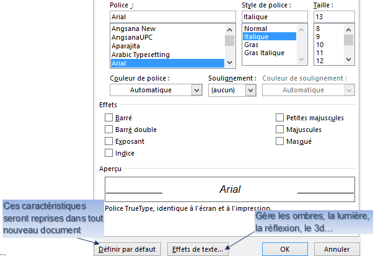Enable the Barré checkbox
This screenshot has width=378, height=256.
(108, 118)
